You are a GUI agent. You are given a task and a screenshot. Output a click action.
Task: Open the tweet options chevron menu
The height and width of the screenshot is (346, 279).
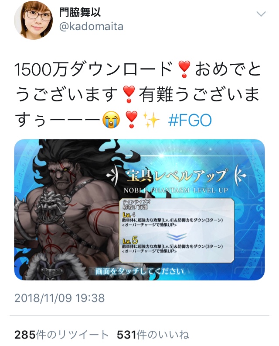point(261,14)
